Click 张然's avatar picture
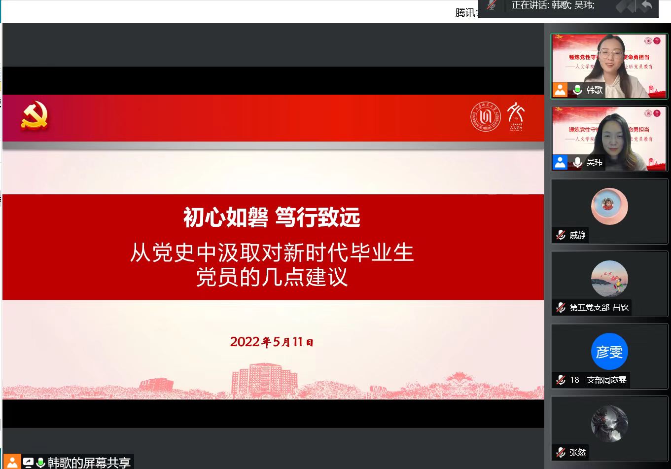 click(609, 424)
